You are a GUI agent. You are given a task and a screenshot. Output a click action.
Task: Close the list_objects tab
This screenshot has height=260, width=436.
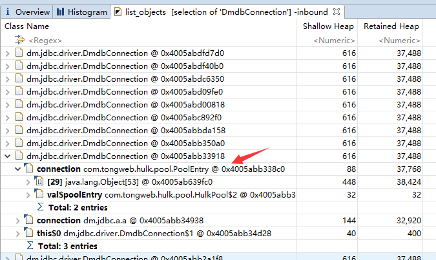(x=337, y=12)
